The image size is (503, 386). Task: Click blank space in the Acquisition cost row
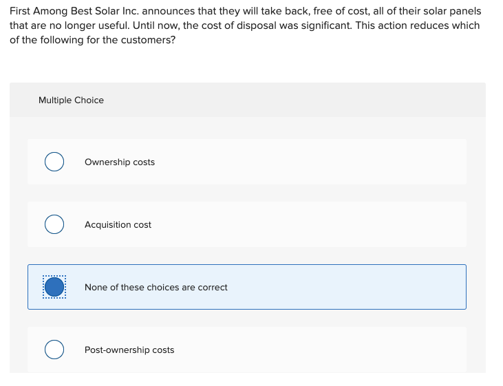[310, 225]
